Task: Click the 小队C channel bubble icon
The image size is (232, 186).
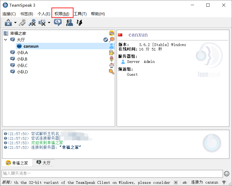Action: coord(13,65)
